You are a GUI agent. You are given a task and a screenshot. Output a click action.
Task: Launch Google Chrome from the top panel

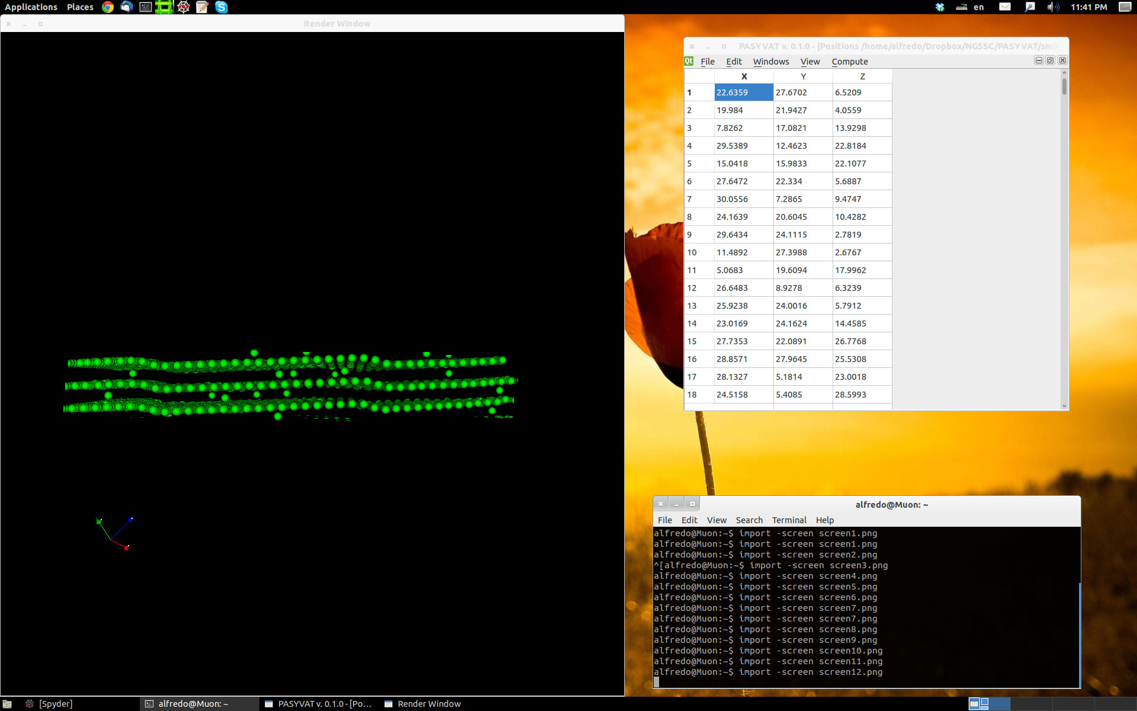tap(108, 7)
